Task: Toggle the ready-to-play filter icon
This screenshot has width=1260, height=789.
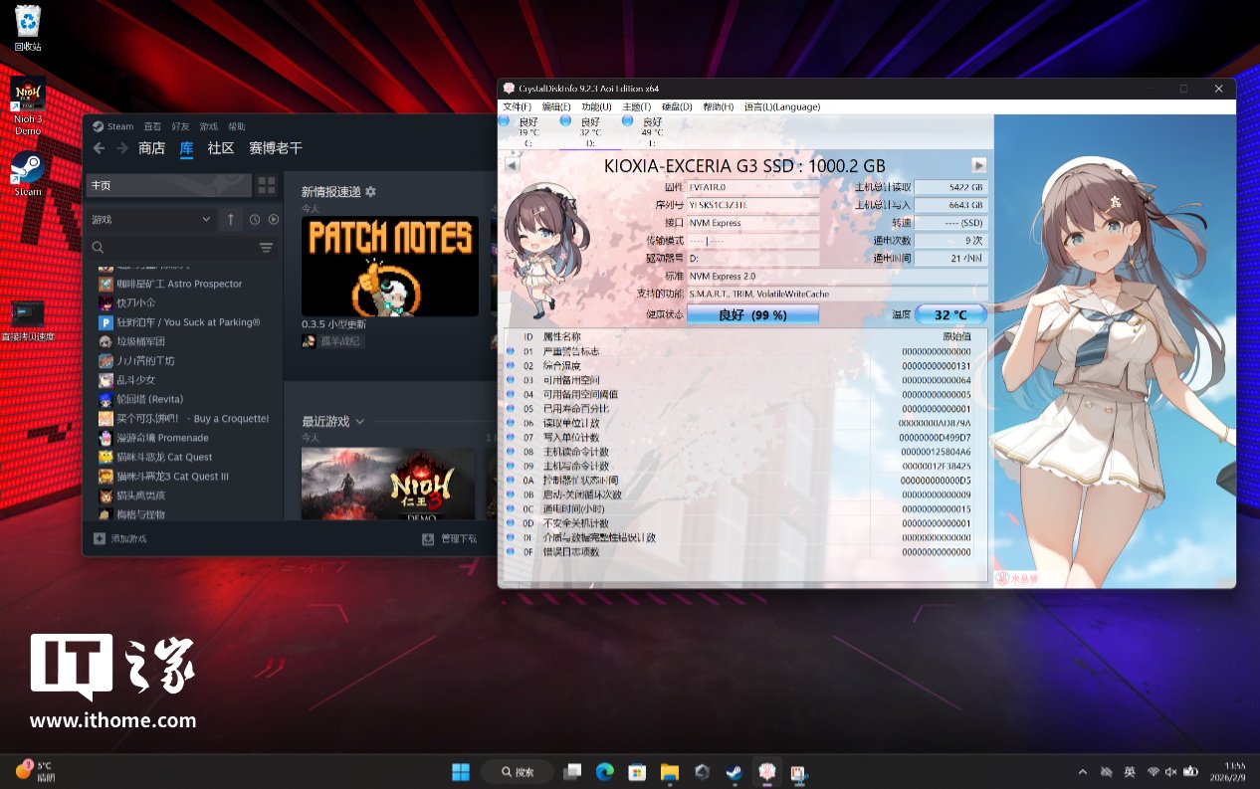Action: click(274, 219)
